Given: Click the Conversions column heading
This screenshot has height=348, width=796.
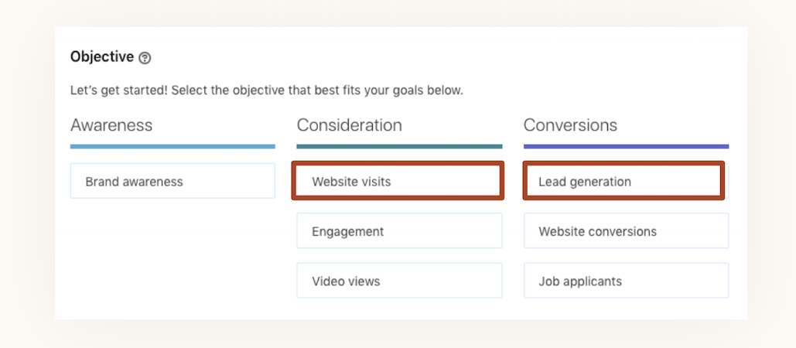Looking at the screenshot, I should pos(570,125).
